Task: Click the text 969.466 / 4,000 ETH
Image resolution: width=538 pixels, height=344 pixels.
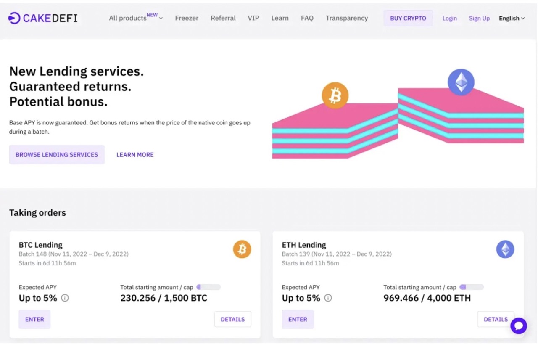Action: [427, 298]
